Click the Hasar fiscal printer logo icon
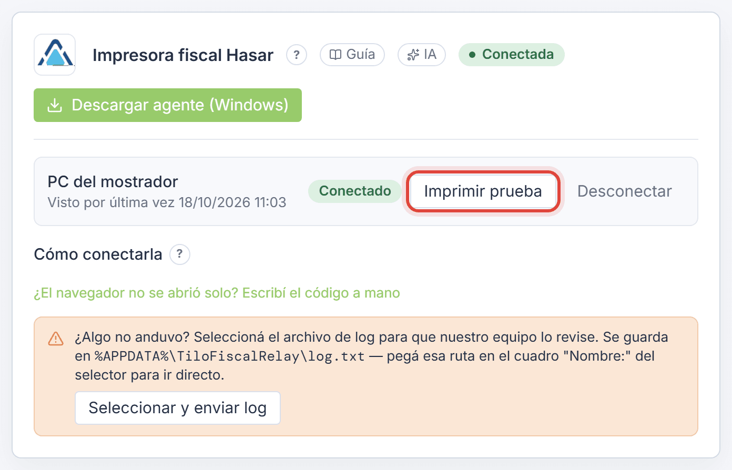Screen dimensions: 732x470 pos(55,55)
